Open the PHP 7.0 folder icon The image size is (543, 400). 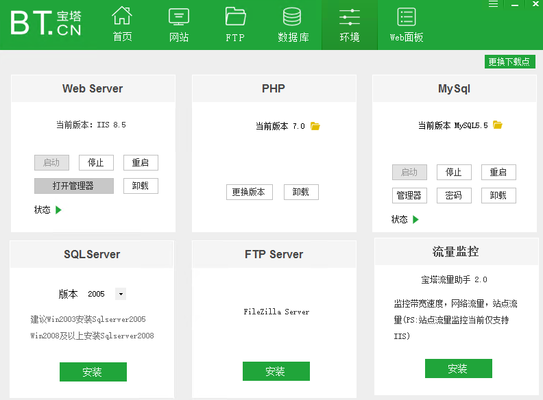(x=315, y=126)
